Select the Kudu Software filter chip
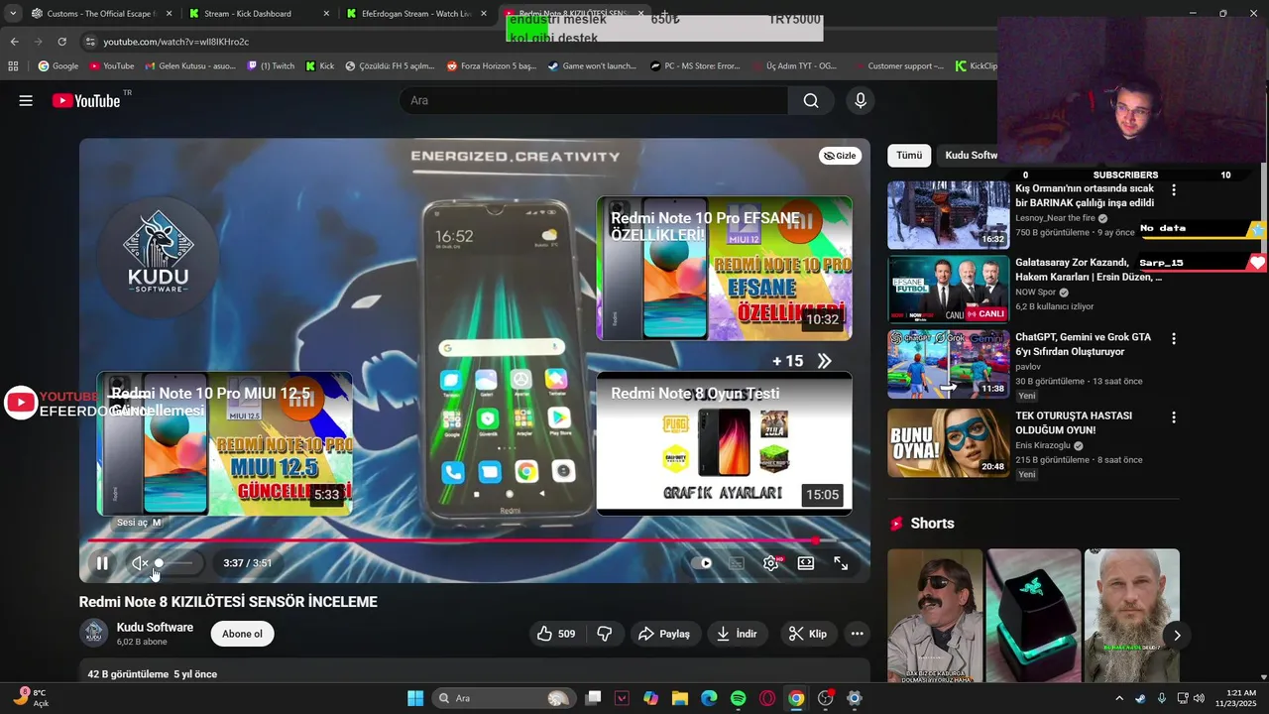Viewport: 1269px width, 714px height. pos(971,156)
